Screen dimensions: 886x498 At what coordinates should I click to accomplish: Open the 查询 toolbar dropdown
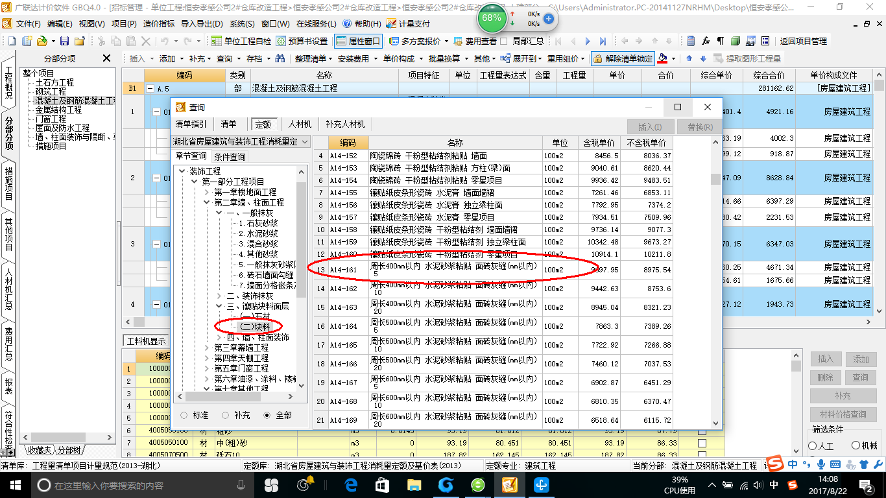pos(228,58)
